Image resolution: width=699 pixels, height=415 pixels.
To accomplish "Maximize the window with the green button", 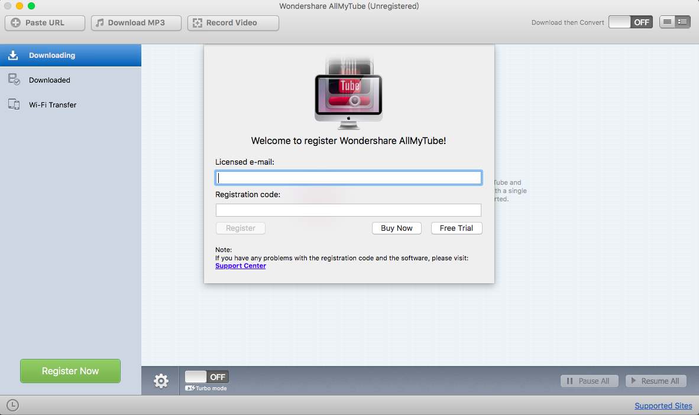I will coord(31,6).
